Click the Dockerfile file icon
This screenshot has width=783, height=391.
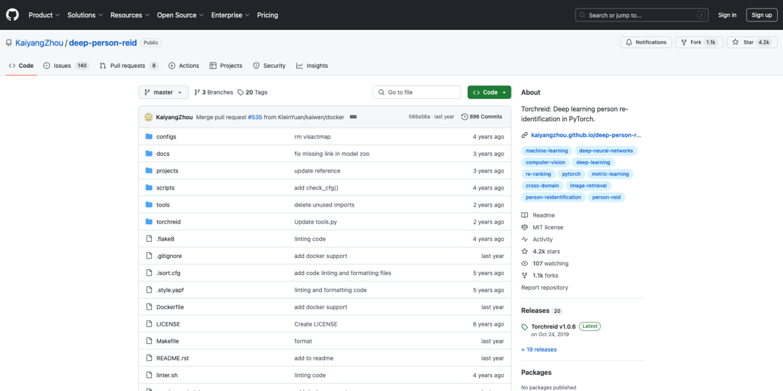pyautogui.click(x=149, y=307)
